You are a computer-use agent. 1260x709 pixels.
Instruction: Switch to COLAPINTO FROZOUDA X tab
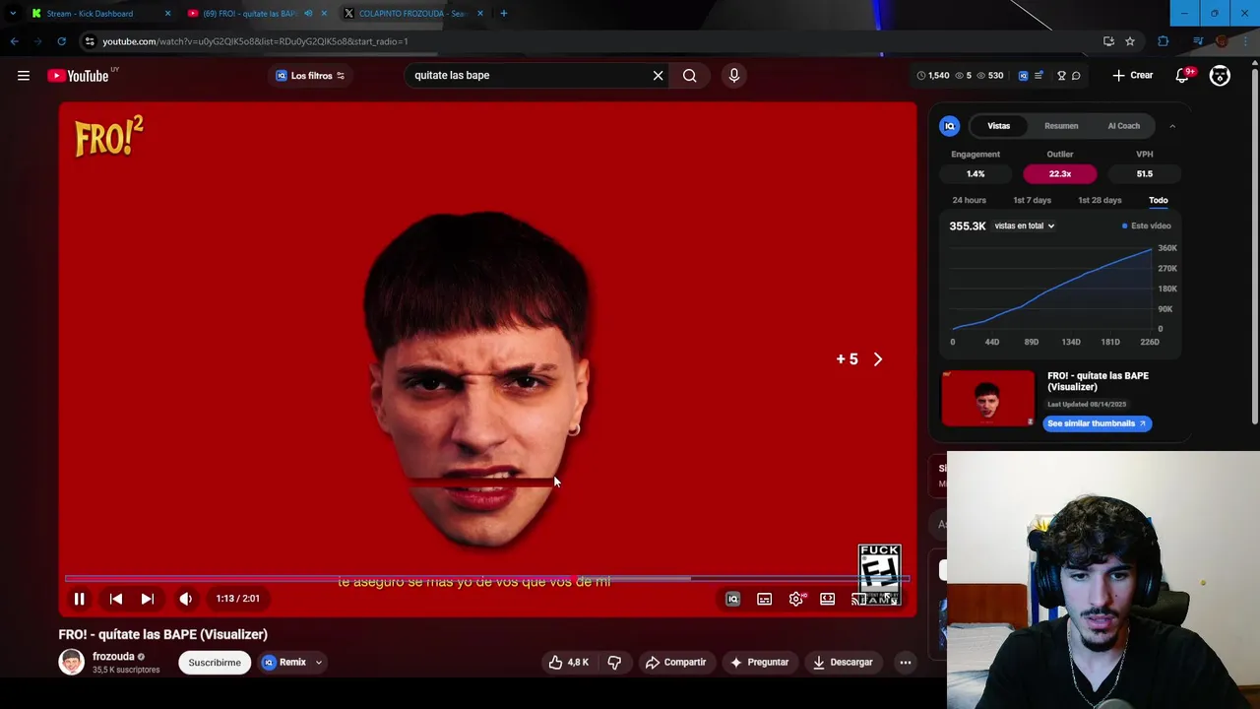pyautogui.click(x=413, y=14)
